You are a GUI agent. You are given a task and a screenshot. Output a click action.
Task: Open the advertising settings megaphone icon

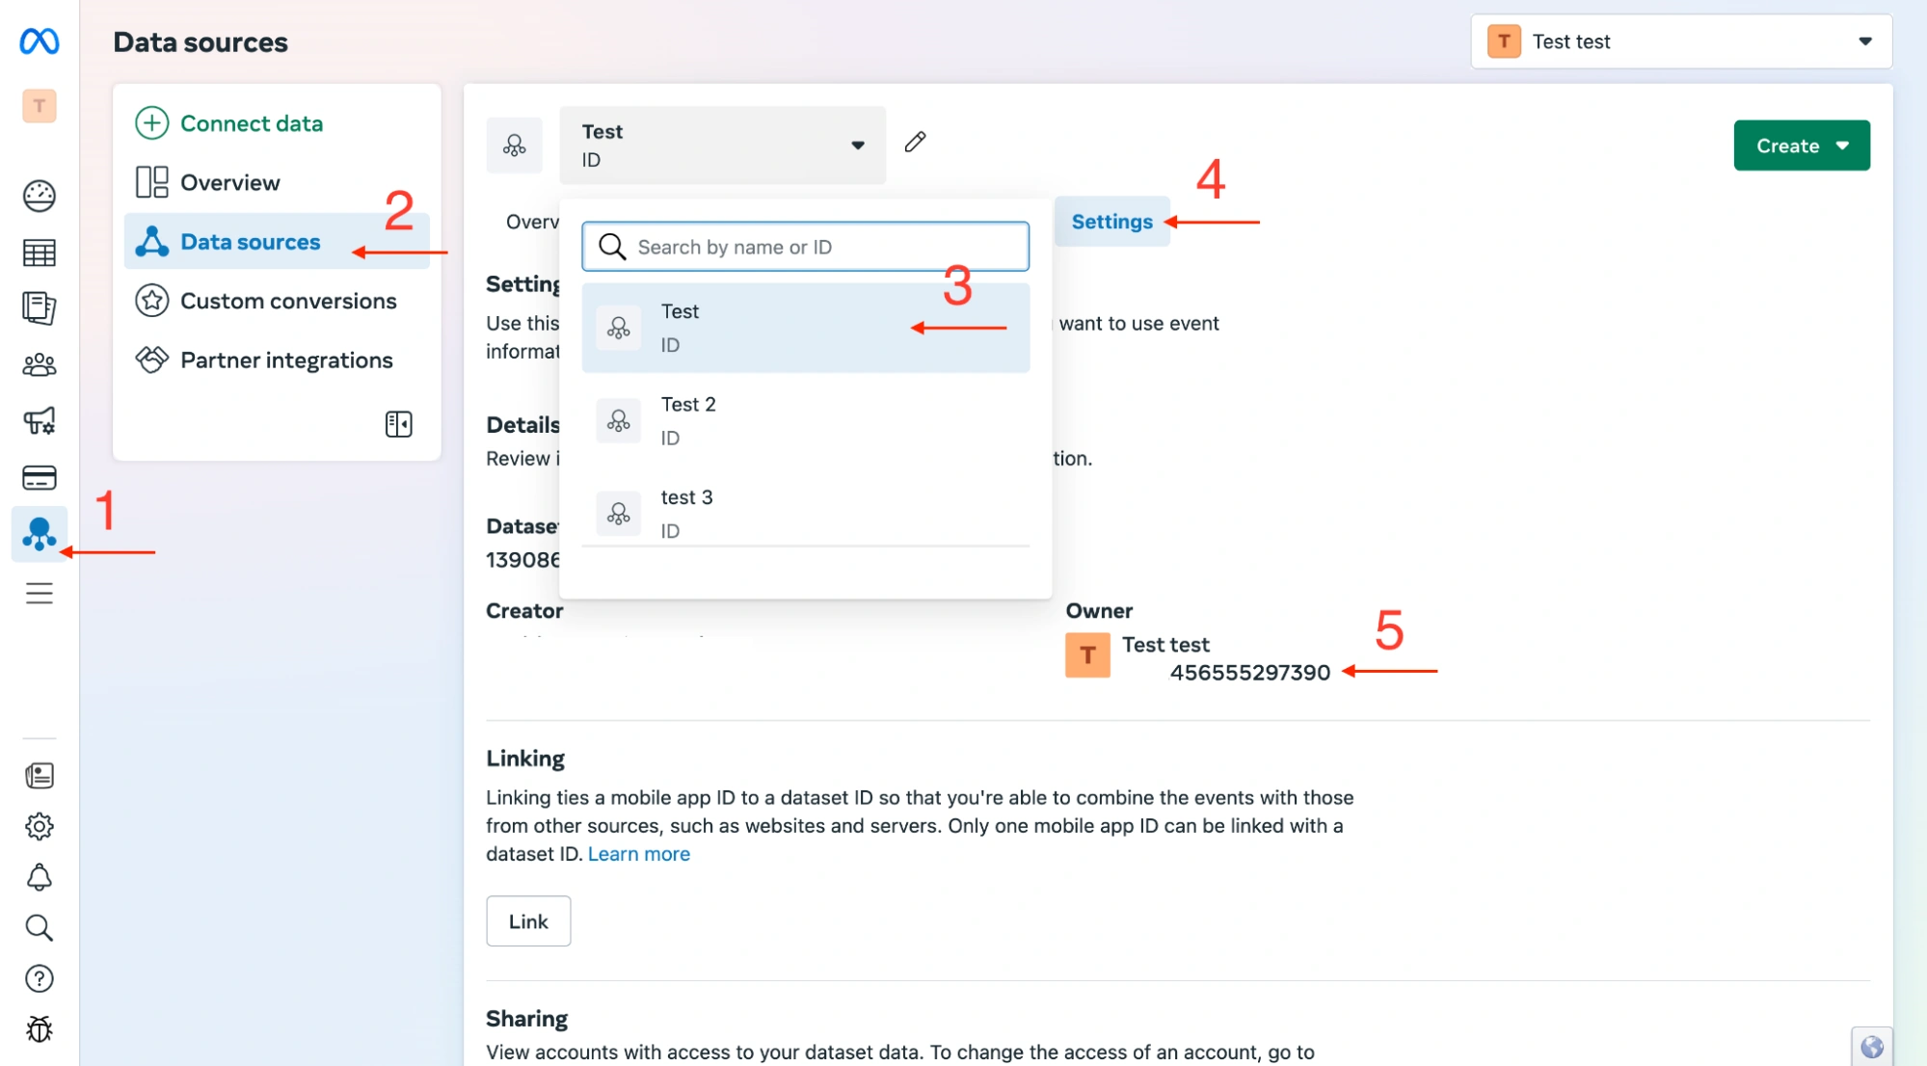40,421
